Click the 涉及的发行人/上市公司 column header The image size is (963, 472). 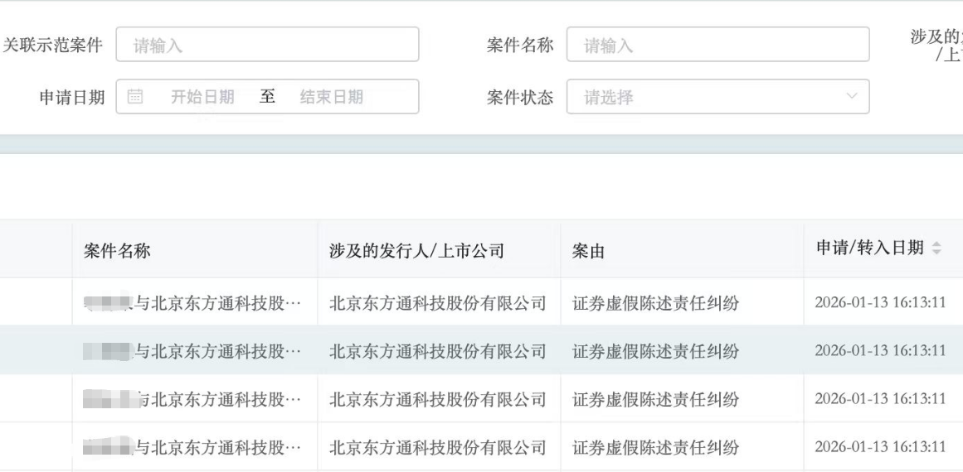pos(417,251)
